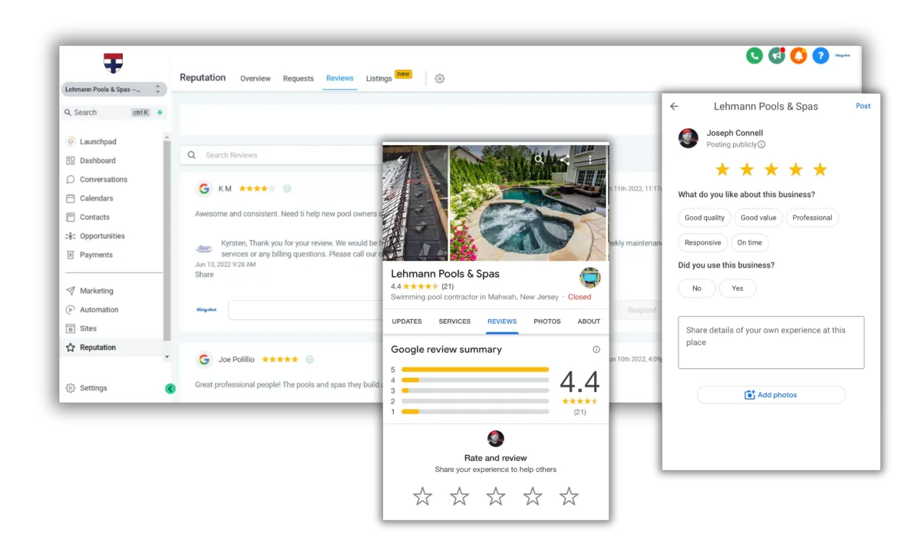Toggle the On time chip
The width and height of the screenshot is (921, 550).
[750, 242]
